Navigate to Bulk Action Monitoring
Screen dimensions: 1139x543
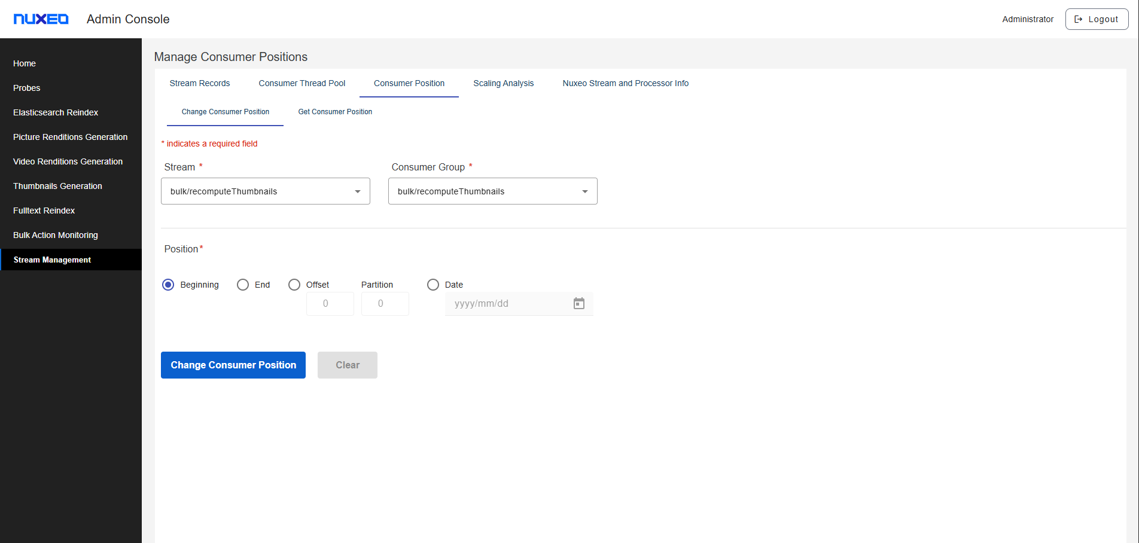coord(56,235)
